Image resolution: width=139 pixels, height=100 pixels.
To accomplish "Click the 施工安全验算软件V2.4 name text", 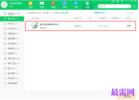I will (49, 24).
